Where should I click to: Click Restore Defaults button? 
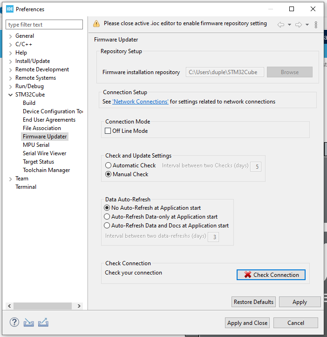click(253, 302)
